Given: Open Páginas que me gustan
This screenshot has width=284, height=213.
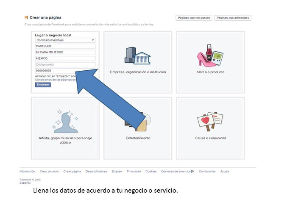Looking at the screenshot, I should 194,18.
